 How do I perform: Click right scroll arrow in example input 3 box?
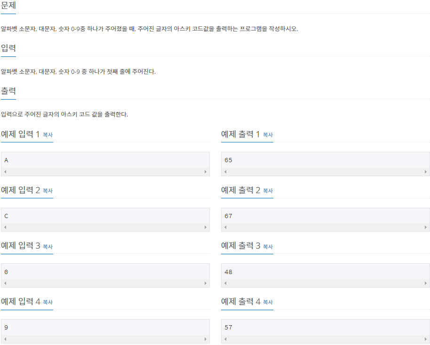pos(206,283)
